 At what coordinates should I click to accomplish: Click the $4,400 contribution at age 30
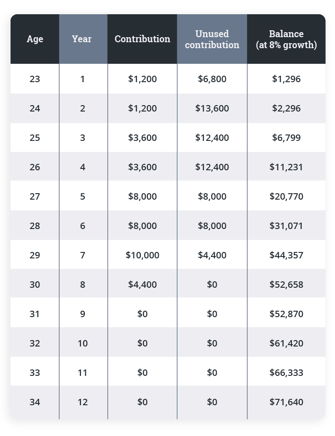[142, 285]
